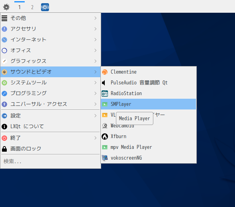Click the Webcamoid webcam icon
Image resolution: width=235 pixels, height=207 pixels.
pyautogui.click(x=105, y=126)
